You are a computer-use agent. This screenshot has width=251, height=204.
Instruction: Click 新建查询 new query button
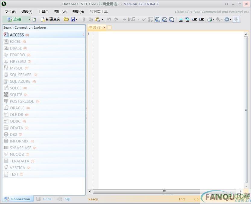tap(51, 19)
